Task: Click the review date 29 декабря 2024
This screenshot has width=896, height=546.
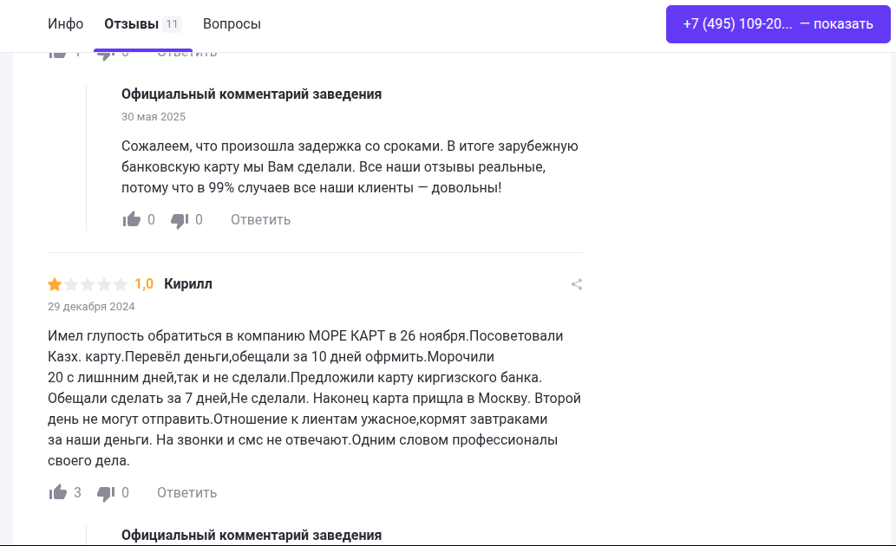Action: [x=91, y=306]
